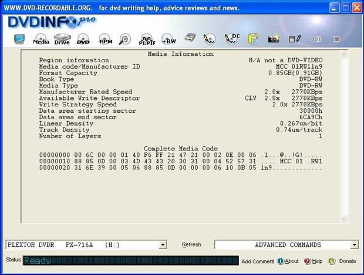Click the '0.267um/bit' linear density value
This screenshot has width=364, height=275.
[x=301, y=123]
